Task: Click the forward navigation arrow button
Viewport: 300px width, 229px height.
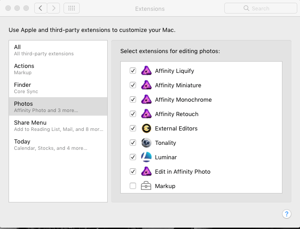Action: click(x=54, y=8)
